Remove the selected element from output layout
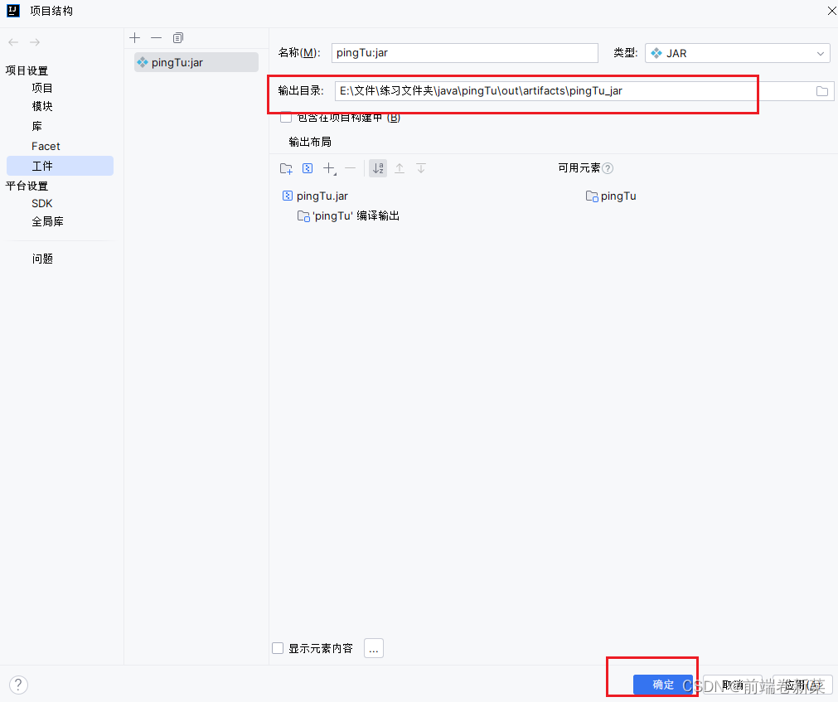The height and width of the screenshot is (702, 838). [x=350, y=168]
